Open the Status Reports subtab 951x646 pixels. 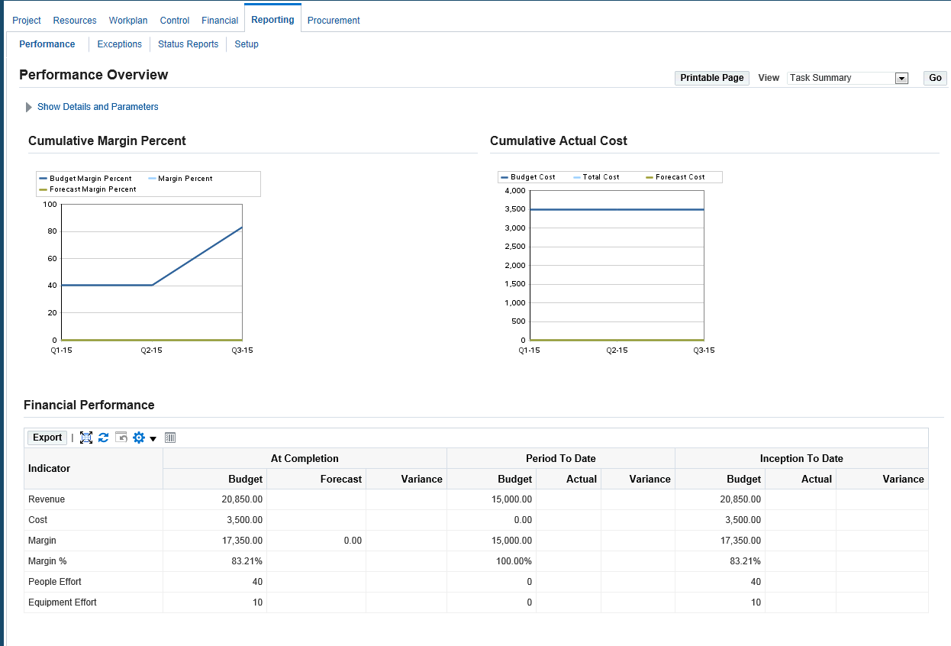(188, 44)
